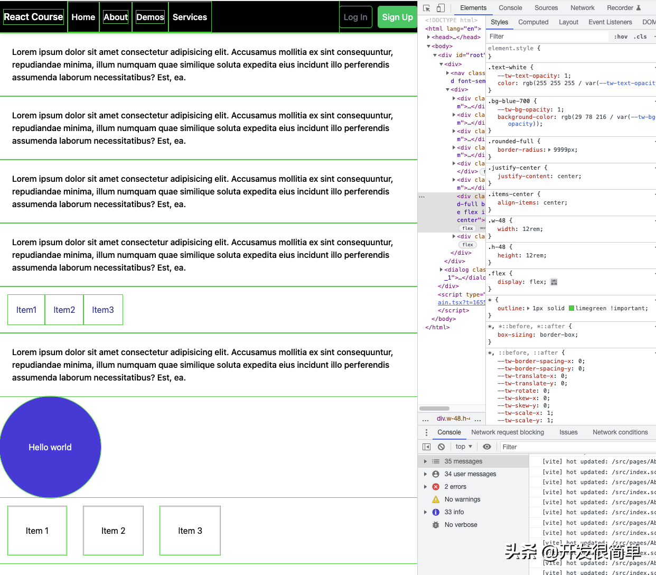The height and width of the screenshot is (575, 656).
Task: Open the top context dropdown in console
Action: [464, 447]
